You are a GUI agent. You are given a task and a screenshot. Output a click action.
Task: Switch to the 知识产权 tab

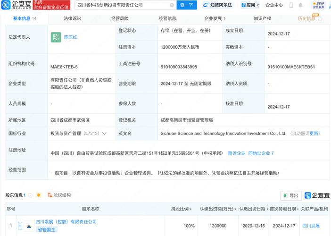coord(262,18)
